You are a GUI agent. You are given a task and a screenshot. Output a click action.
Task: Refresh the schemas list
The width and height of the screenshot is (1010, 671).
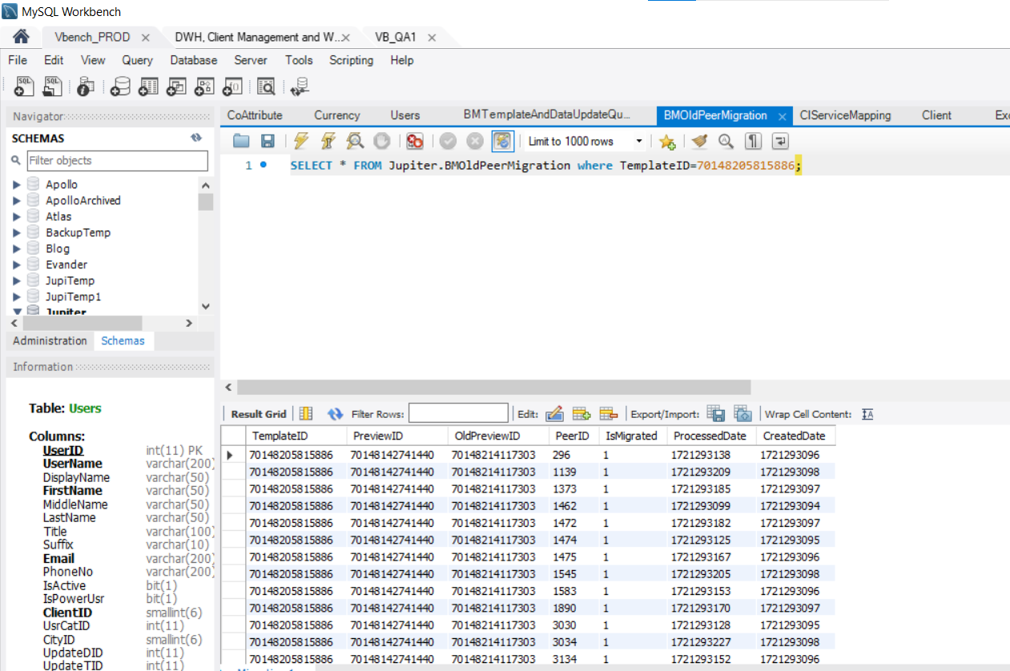196,138
